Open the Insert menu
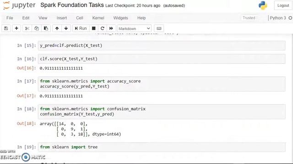 point(62,18)
